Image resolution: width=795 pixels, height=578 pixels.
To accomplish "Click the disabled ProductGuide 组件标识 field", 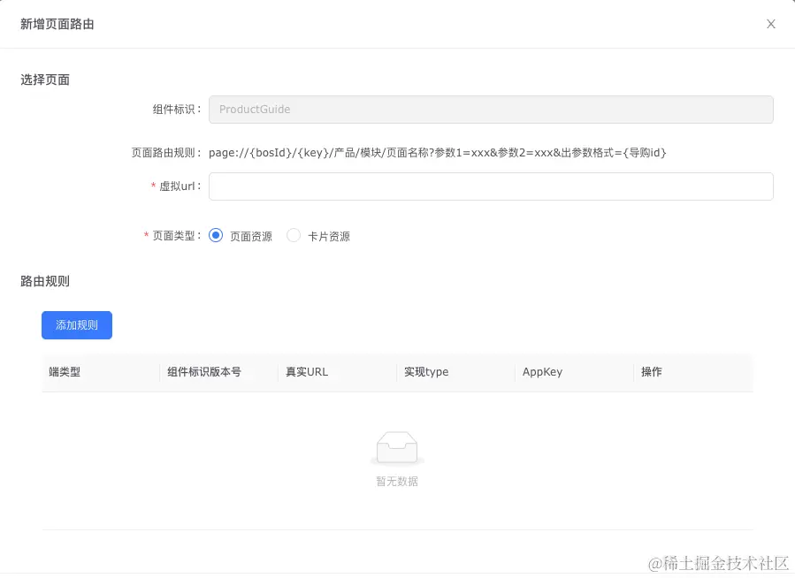I will pyautogui.click(x=491, y=109).
